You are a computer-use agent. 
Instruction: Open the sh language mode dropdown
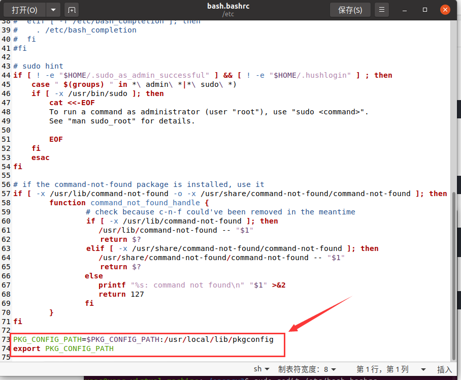[x=261, y=368]
